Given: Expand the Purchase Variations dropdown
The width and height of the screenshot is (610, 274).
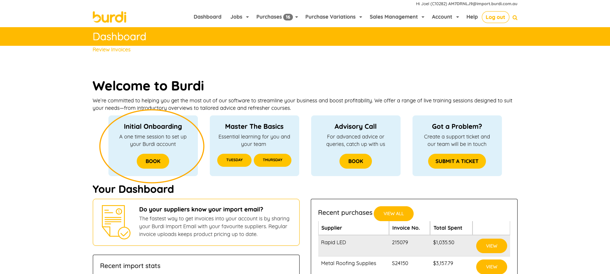Looking at the screenshot, I should coord(333,17).
